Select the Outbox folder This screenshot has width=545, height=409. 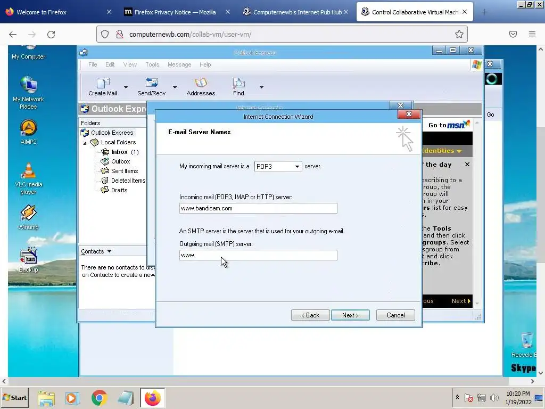point(115,161)
